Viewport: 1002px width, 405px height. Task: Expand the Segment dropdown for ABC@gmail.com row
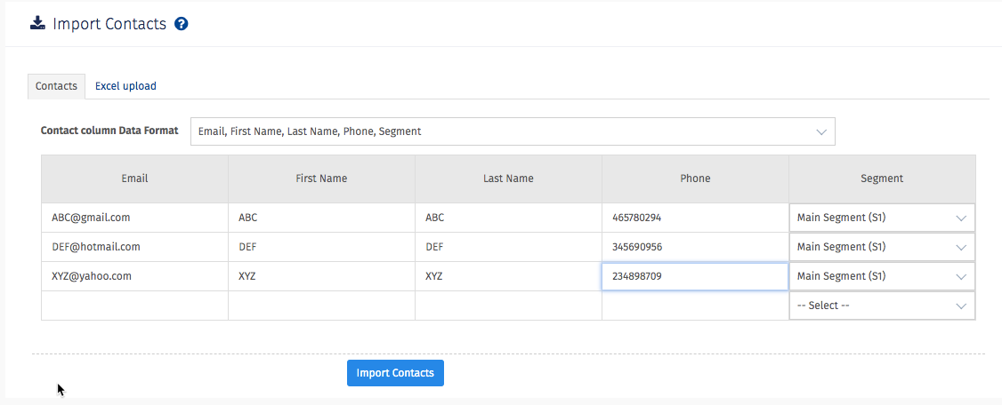[x=881, y=218]
